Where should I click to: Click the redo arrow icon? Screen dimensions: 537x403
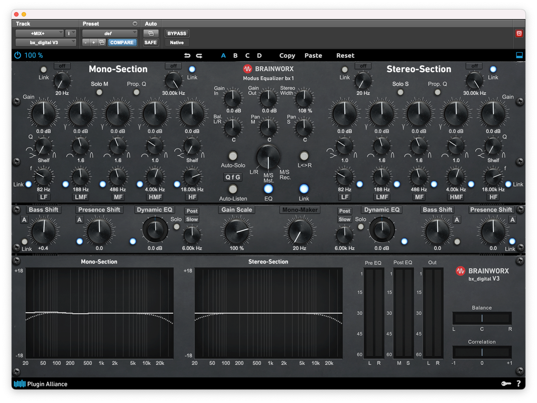199,56
